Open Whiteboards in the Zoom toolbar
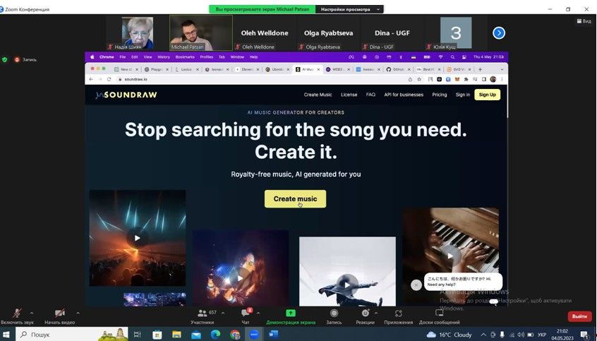Viewport: 597px width, 341px height. click(439, 313)
